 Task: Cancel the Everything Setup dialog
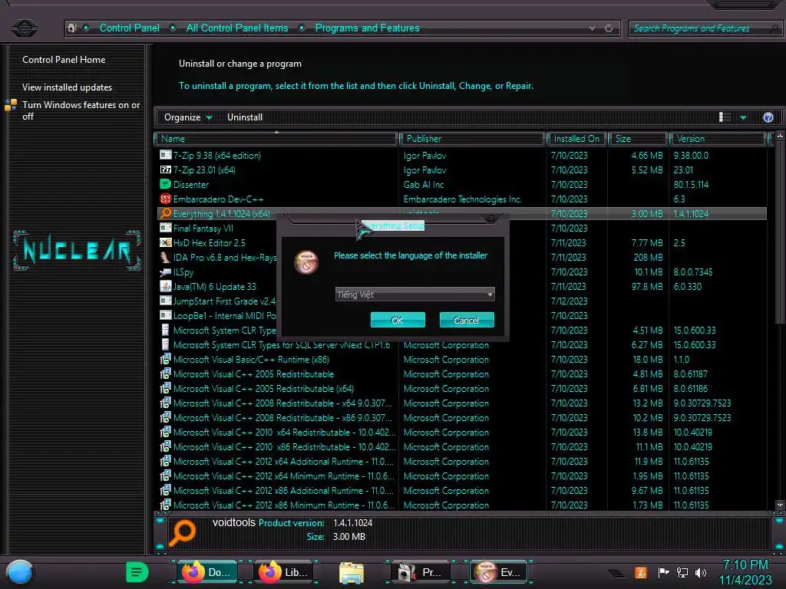pos(467,320)
